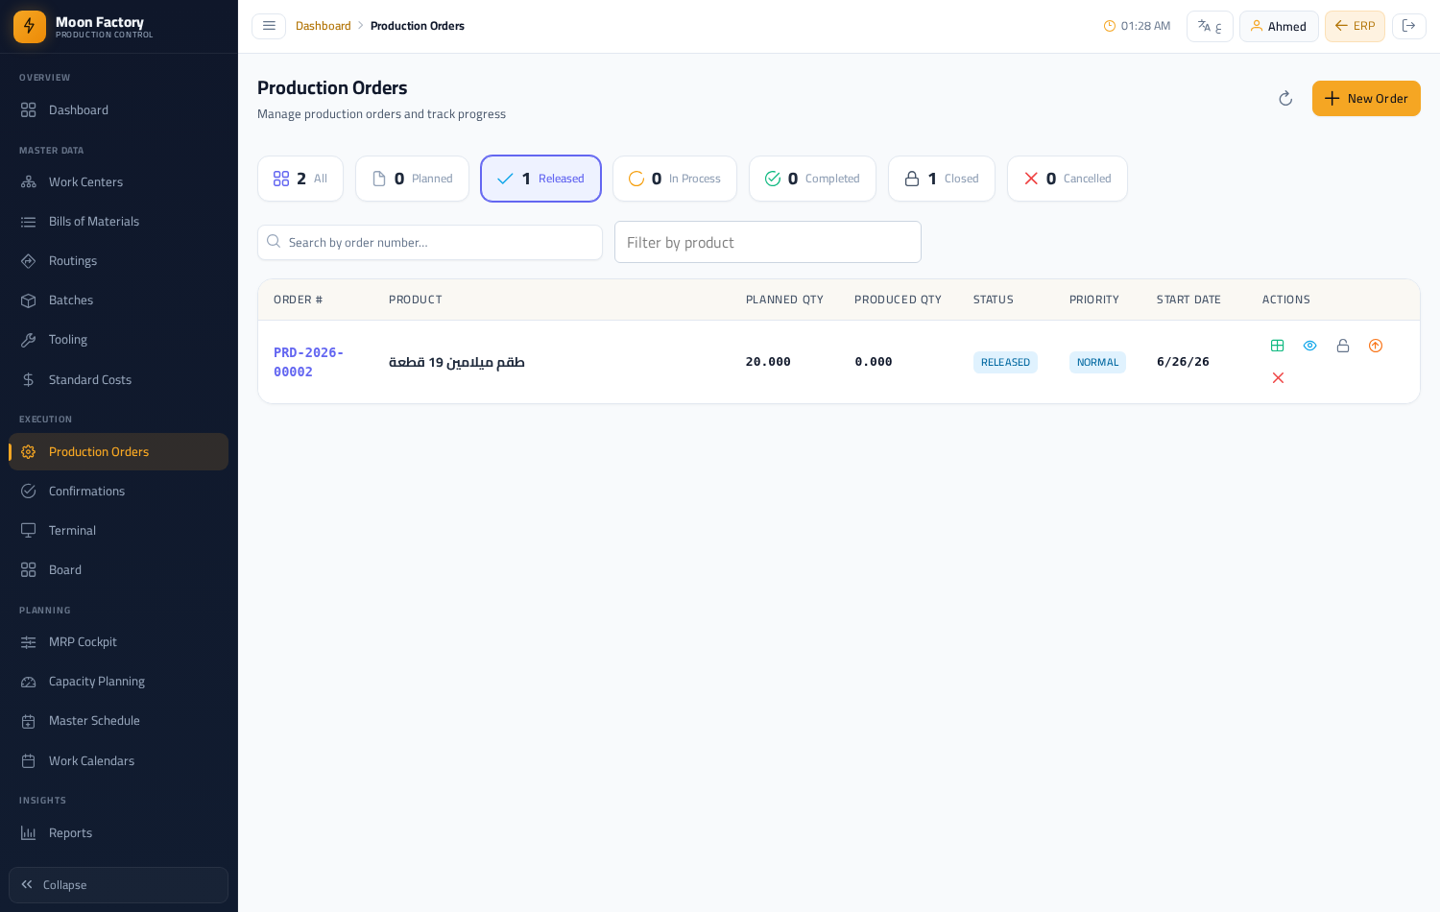The height and width of the screenshot is (912, 1440).
Task: Filter orders by In Process status
Action: 675,179
